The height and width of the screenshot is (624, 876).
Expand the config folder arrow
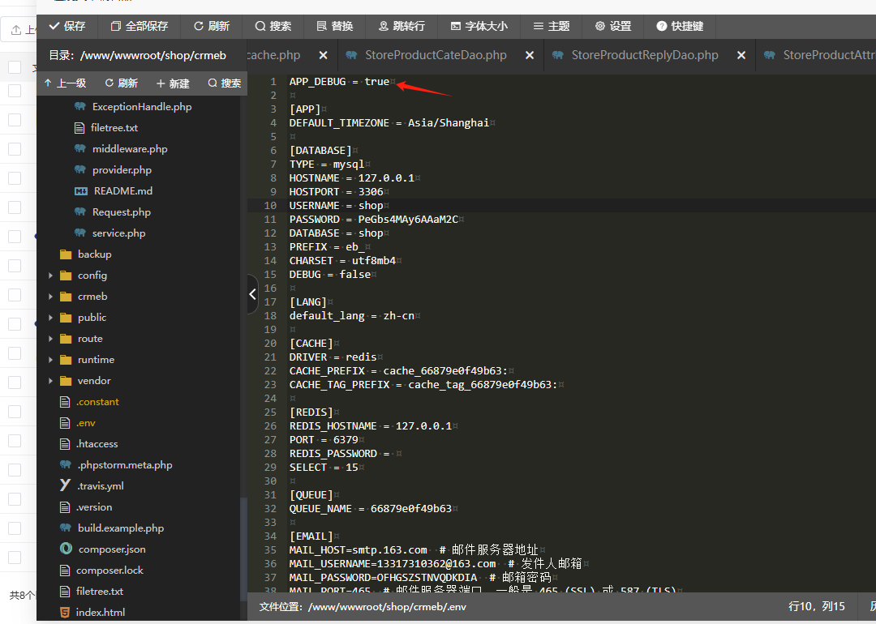[50, 276]
